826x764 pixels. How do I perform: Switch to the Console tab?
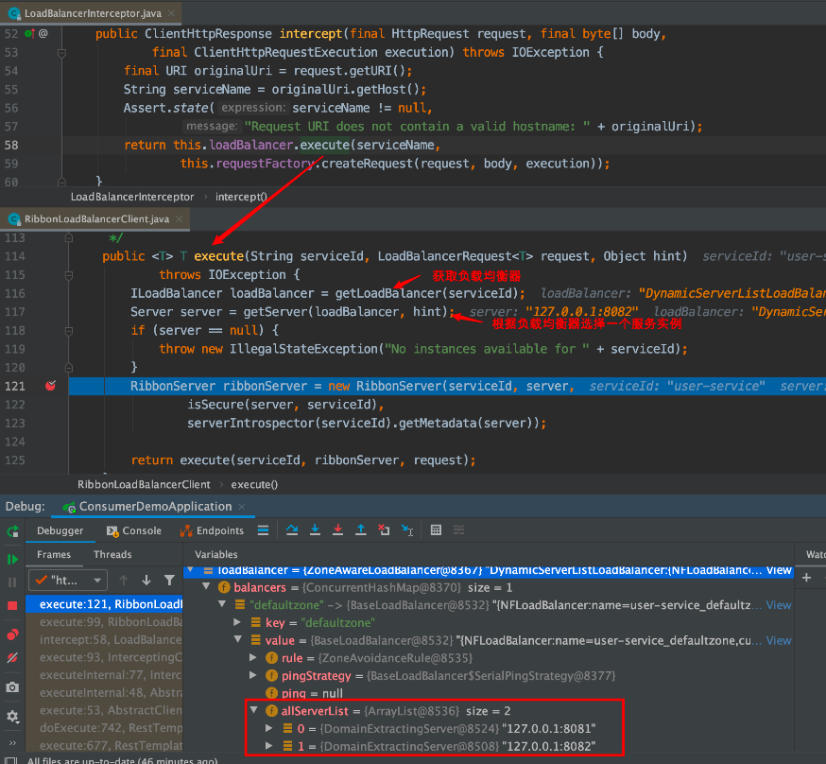point(134,531)
